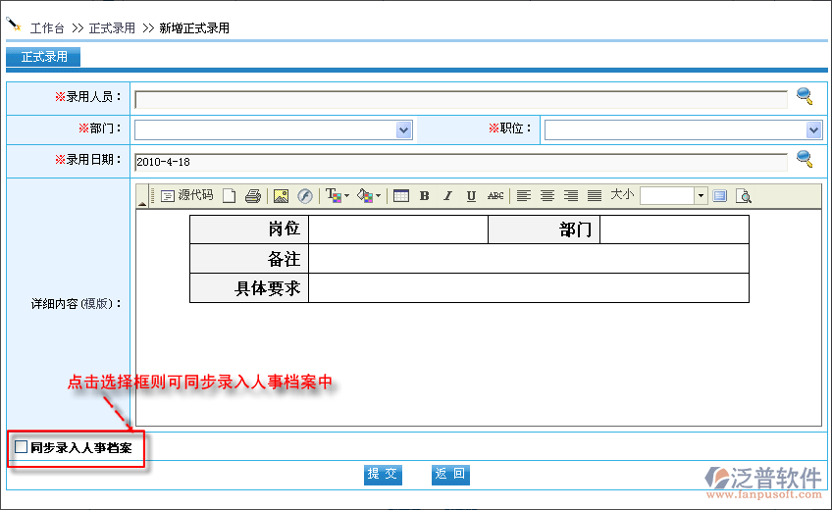Expand the 大小 font size dropdown

click(x=701, y=196)
